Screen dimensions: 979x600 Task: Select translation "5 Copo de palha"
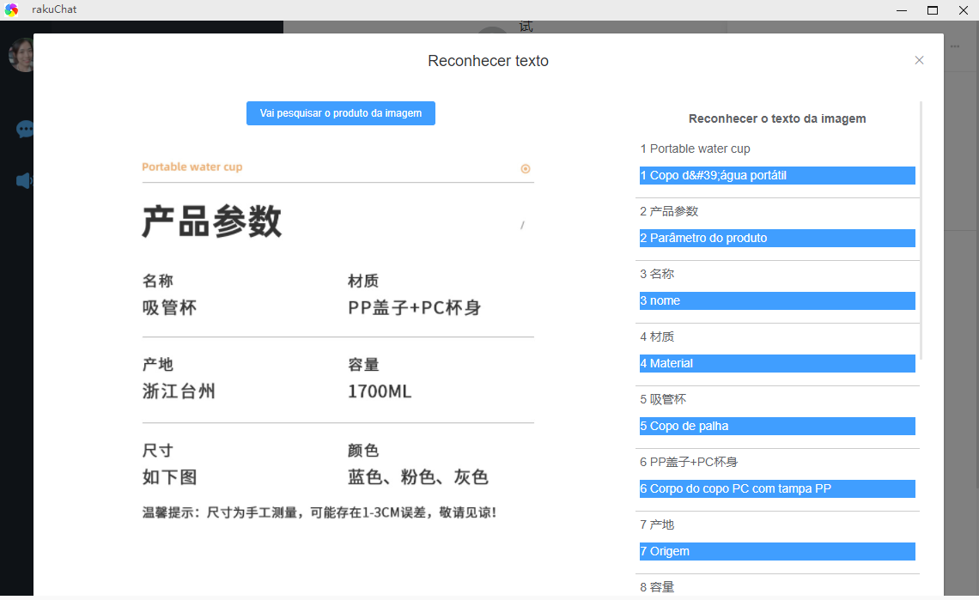tap(777, 426)
